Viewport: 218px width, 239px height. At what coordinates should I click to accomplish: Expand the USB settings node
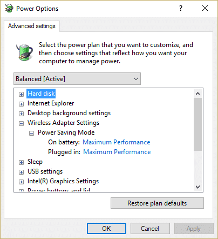pyautogui.click(x=21, y=172)
